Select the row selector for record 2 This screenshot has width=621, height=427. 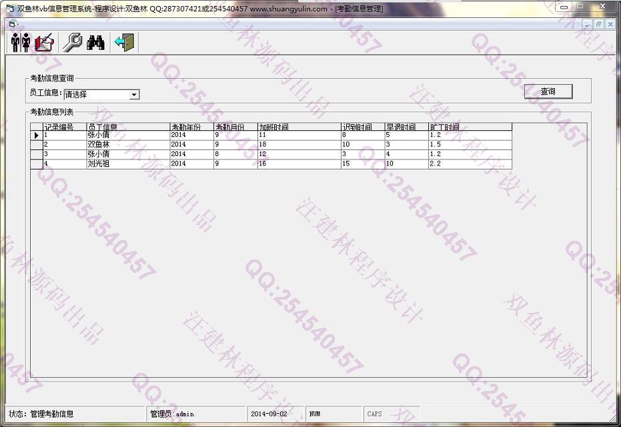pyautogui.click(x=37, y=145)
